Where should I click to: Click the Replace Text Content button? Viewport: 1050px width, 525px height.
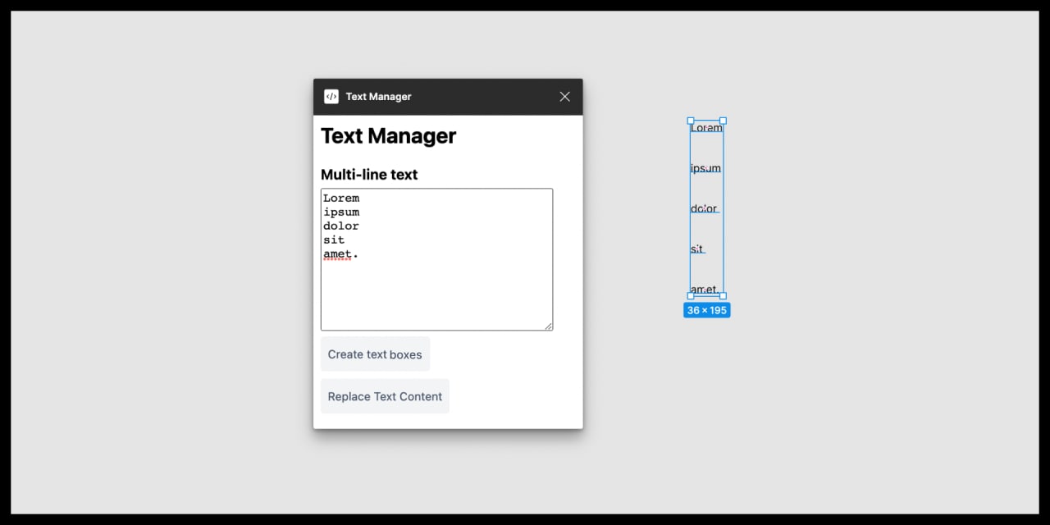(385, 396)
